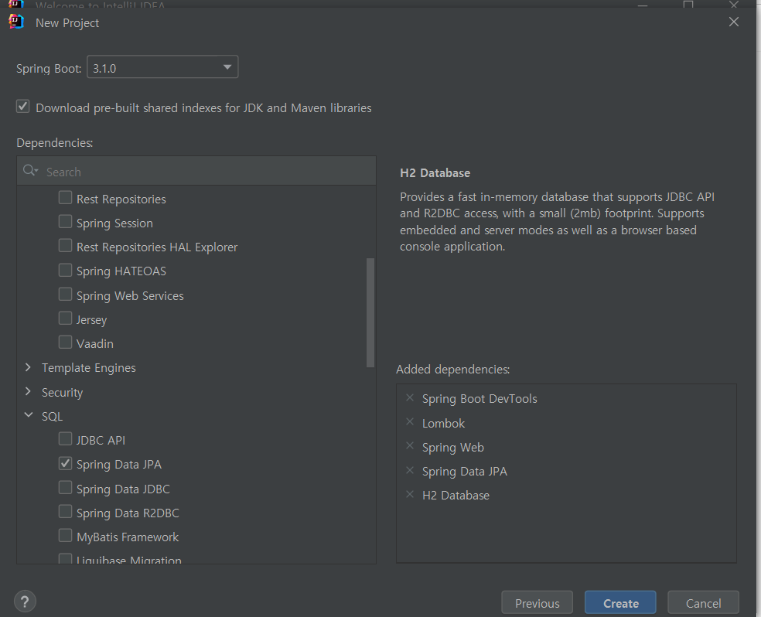Check the Spring Session dependency
Viewport: 761px width, 617px height.
65,222
